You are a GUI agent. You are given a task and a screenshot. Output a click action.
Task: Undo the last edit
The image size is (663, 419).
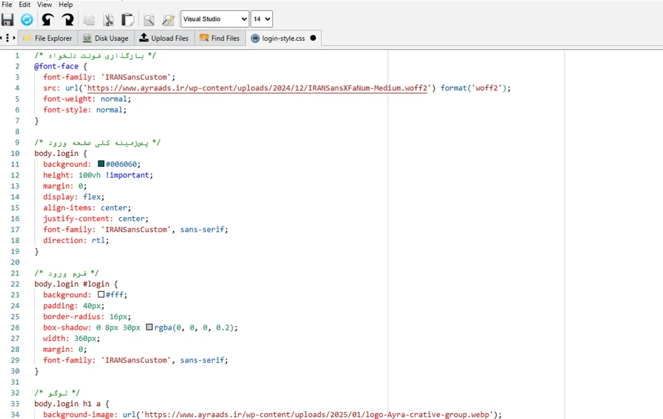(x=48, y=19)
